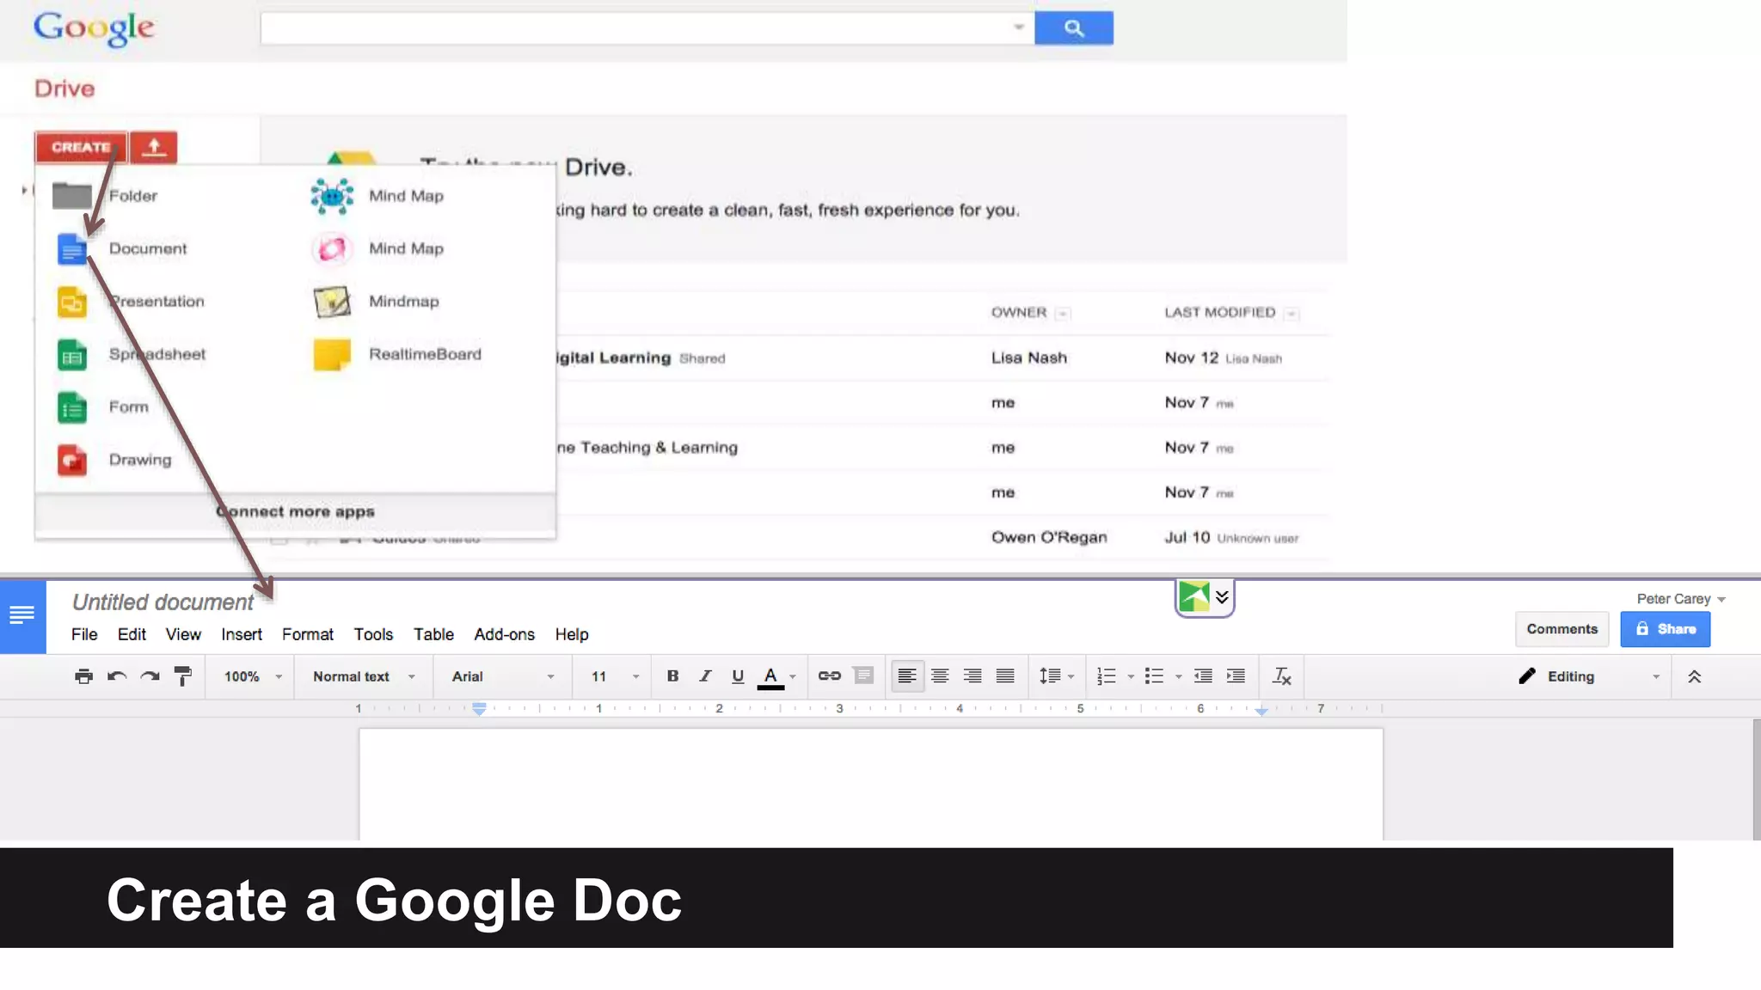Image resolution: width=1761 pixels, height=990 pixels.
Task: Toggle italic formatting
Action: click(705, 676)
